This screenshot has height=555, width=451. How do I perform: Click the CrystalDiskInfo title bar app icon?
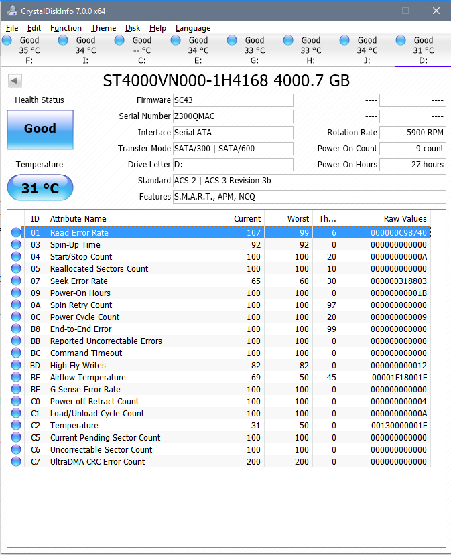pos(12,11)
